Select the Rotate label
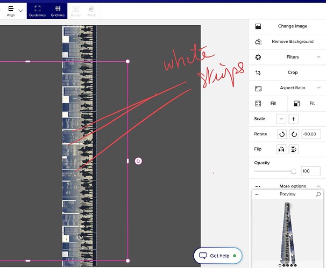This screenshot has height=268, width=326. (x=260, y=134)
